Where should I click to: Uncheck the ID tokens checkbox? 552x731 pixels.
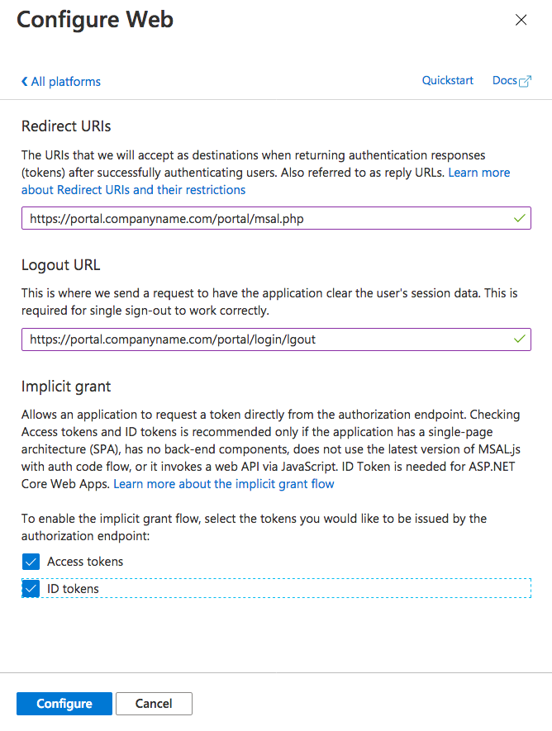click(x=31, y=589)
